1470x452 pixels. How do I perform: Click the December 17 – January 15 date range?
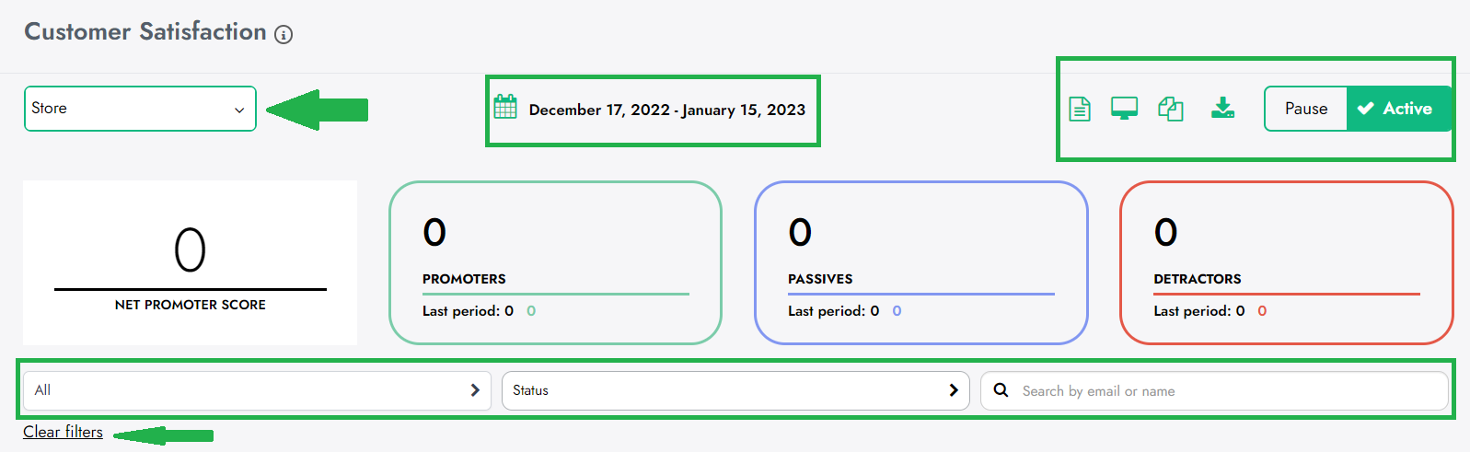(x=666, y=110)
